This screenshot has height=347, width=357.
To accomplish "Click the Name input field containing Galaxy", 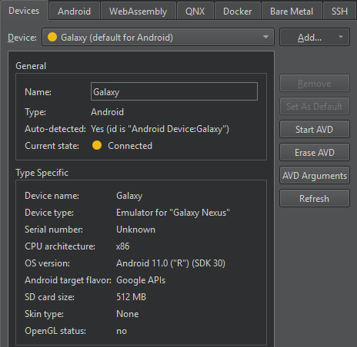I will (x=174, y=91).
